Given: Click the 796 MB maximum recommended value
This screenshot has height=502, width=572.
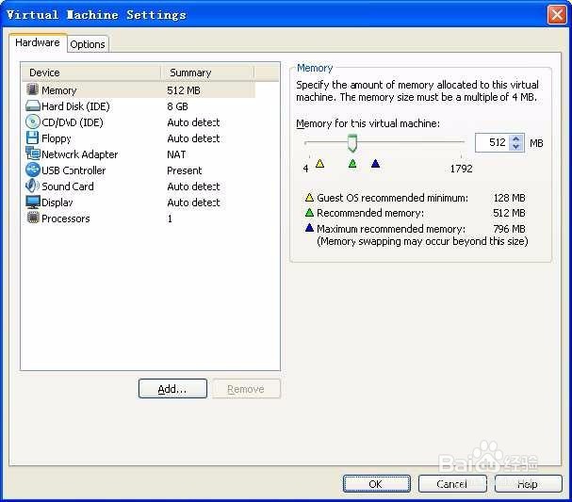Looking at the screenshot, I should tap(509, 229).
